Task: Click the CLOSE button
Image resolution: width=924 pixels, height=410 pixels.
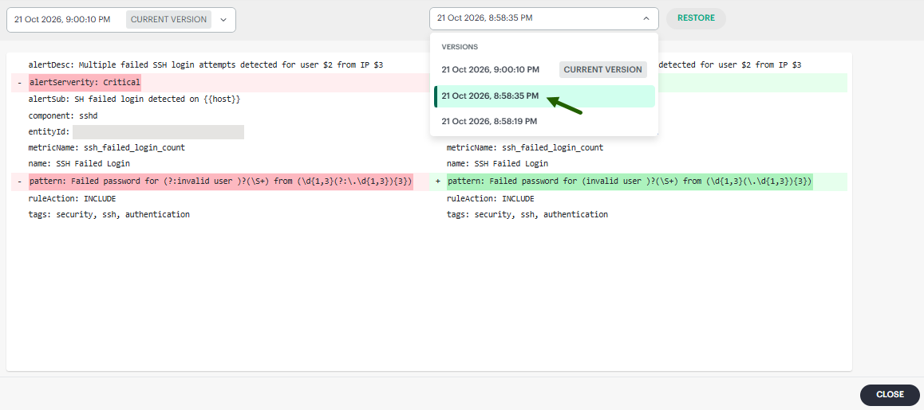Action: point(890,395)
